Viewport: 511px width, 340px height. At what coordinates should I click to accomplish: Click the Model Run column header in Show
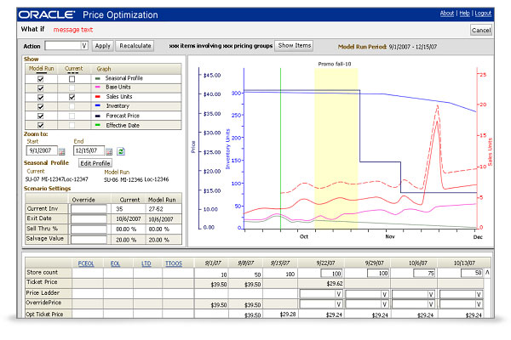tap(42, 69)
